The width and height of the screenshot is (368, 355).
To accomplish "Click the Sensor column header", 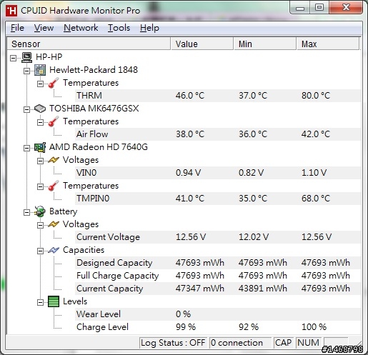I will [89, 44].
